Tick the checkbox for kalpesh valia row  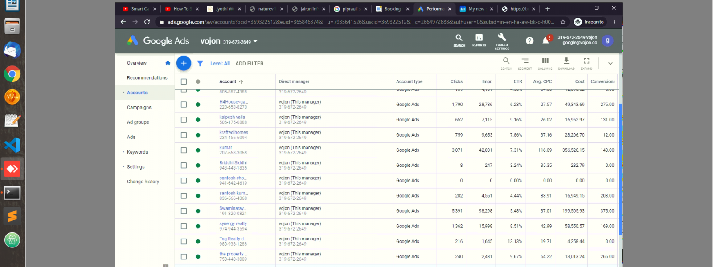tap(184, 120)
